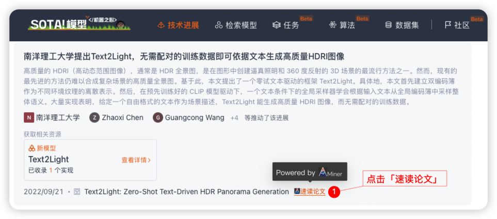
Task: Expand 查看详情 for Text2Light
Action: 136,160
